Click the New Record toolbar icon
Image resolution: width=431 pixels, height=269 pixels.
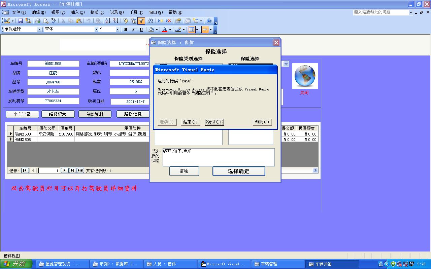click(161, 21)
